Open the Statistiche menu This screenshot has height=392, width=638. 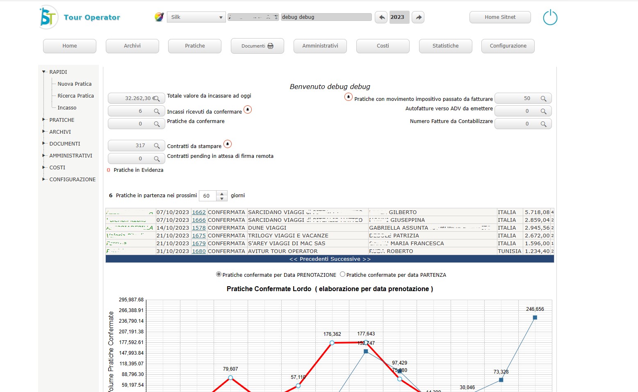(446, 46)
